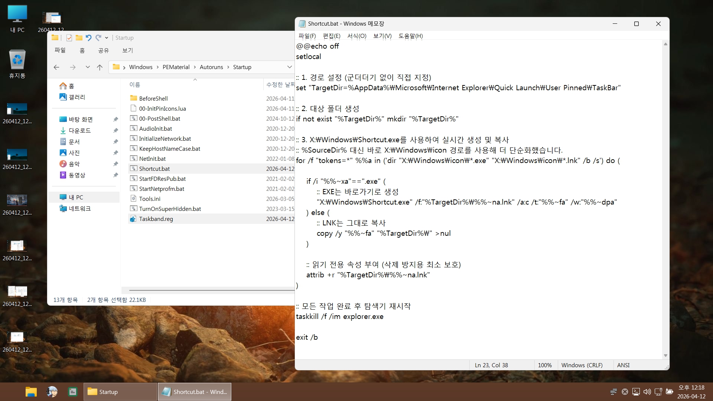
Task: Click the Notepad vertical scrollbar down arrow
Action: tap(665, 355)
